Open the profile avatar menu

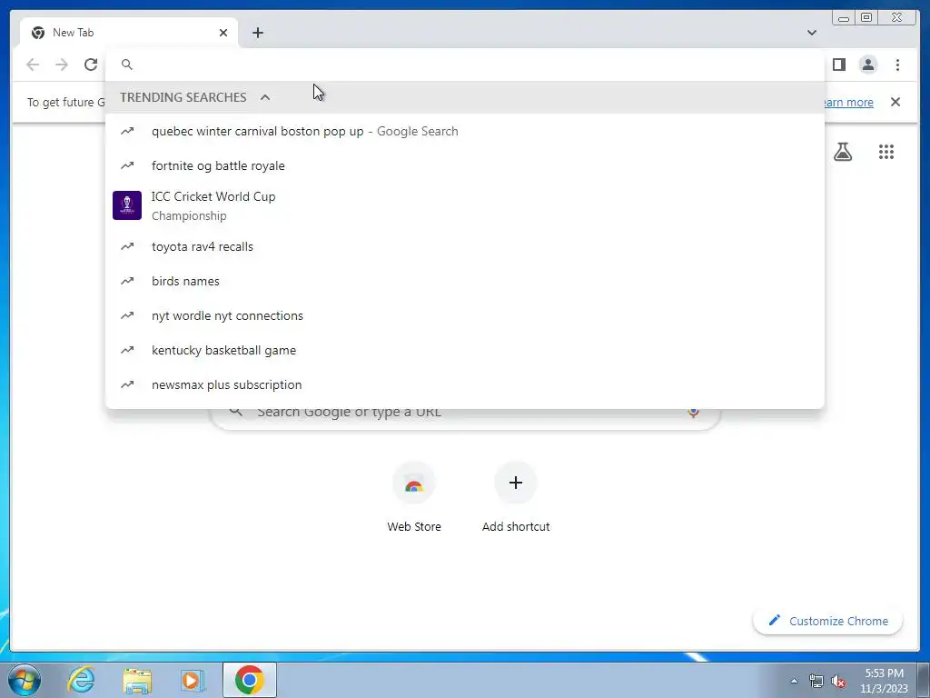point(868,65)
